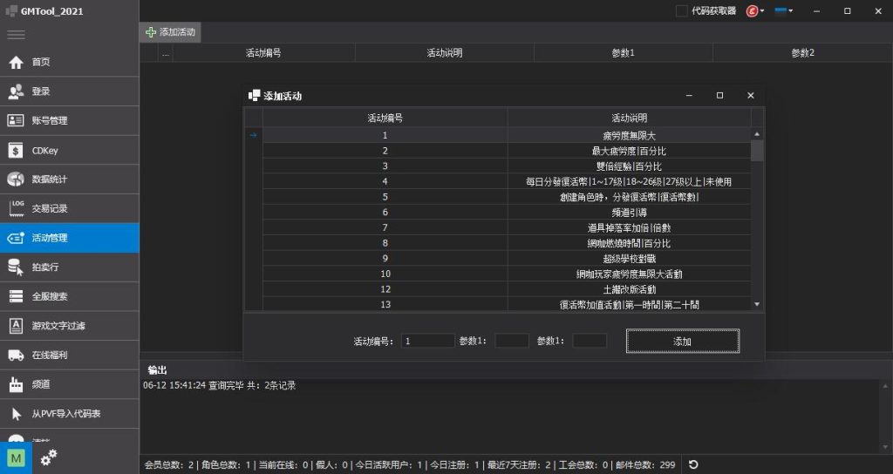Open the 首页 home page
Viewport: 893px width, 474px height.
(70, 62)
